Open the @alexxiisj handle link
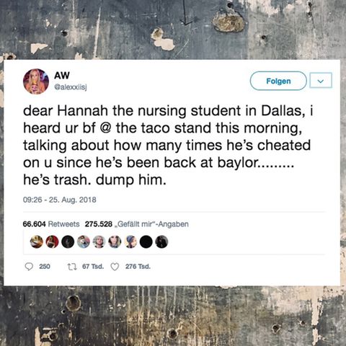Screen dimensions: 346x346 71,88
